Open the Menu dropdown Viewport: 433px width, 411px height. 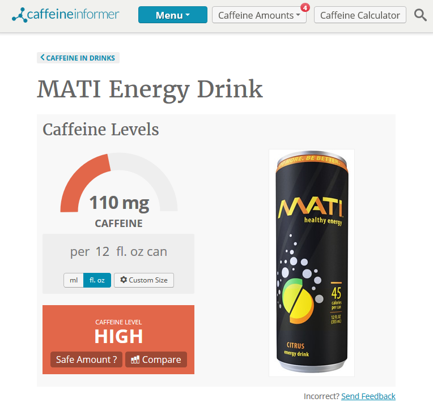coord(173,15)
